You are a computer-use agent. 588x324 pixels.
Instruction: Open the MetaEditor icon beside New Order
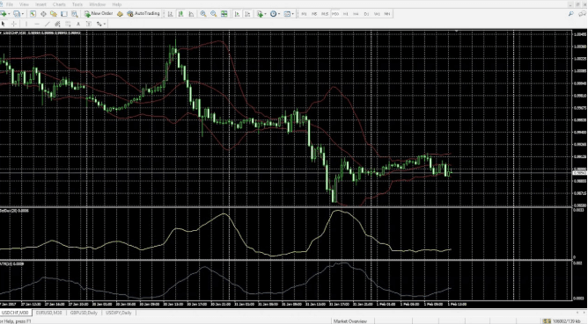(120, 14)
